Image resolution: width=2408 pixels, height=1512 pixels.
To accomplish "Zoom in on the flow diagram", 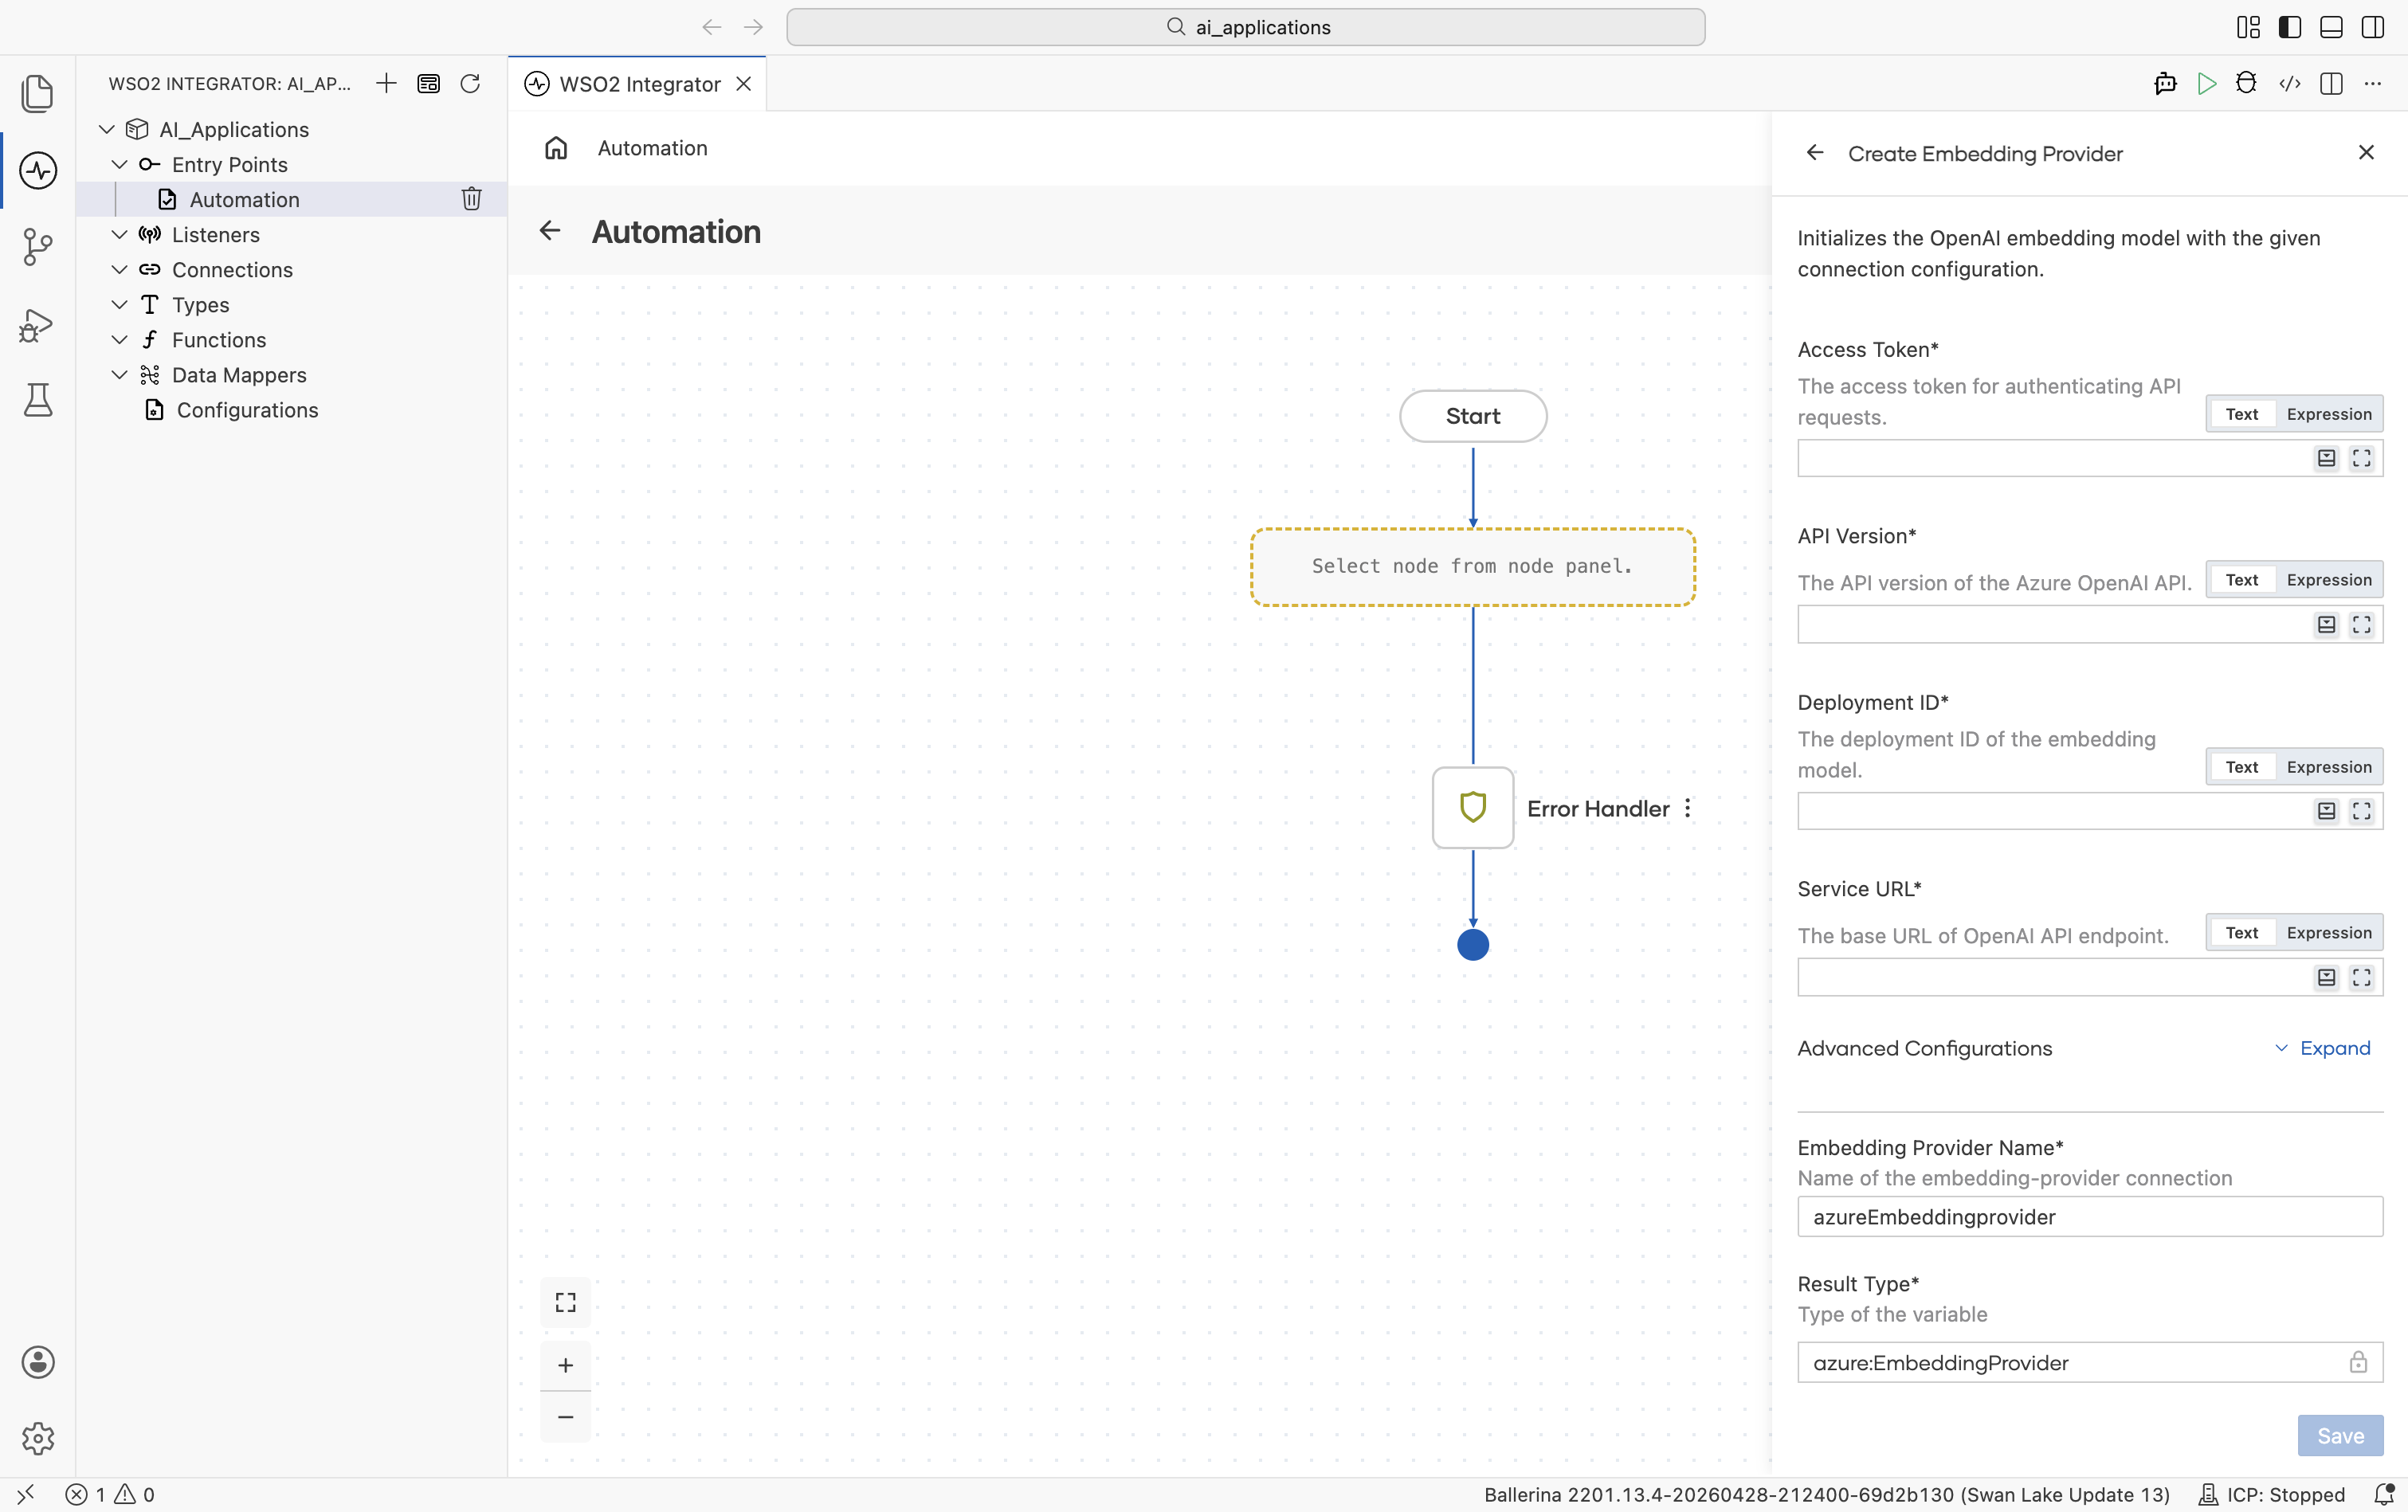I will pos(566,1365).
